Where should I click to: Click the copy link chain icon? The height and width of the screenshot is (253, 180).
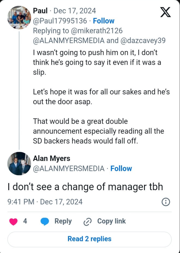[87, 222]
